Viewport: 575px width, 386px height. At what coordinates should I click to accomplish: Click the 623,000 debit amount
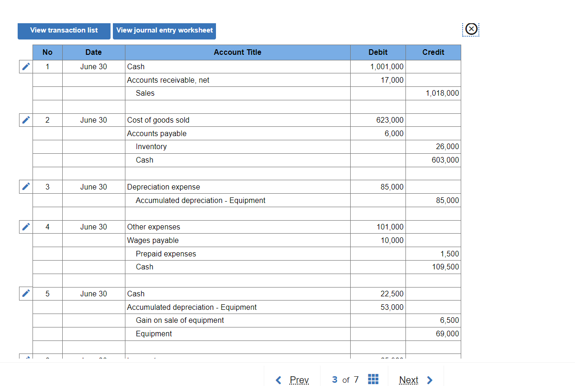(x=390, y=120)
